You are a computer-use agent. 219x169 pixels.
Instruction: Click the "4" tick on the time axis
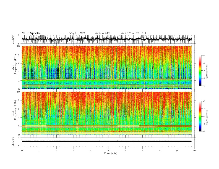(91, 150)
